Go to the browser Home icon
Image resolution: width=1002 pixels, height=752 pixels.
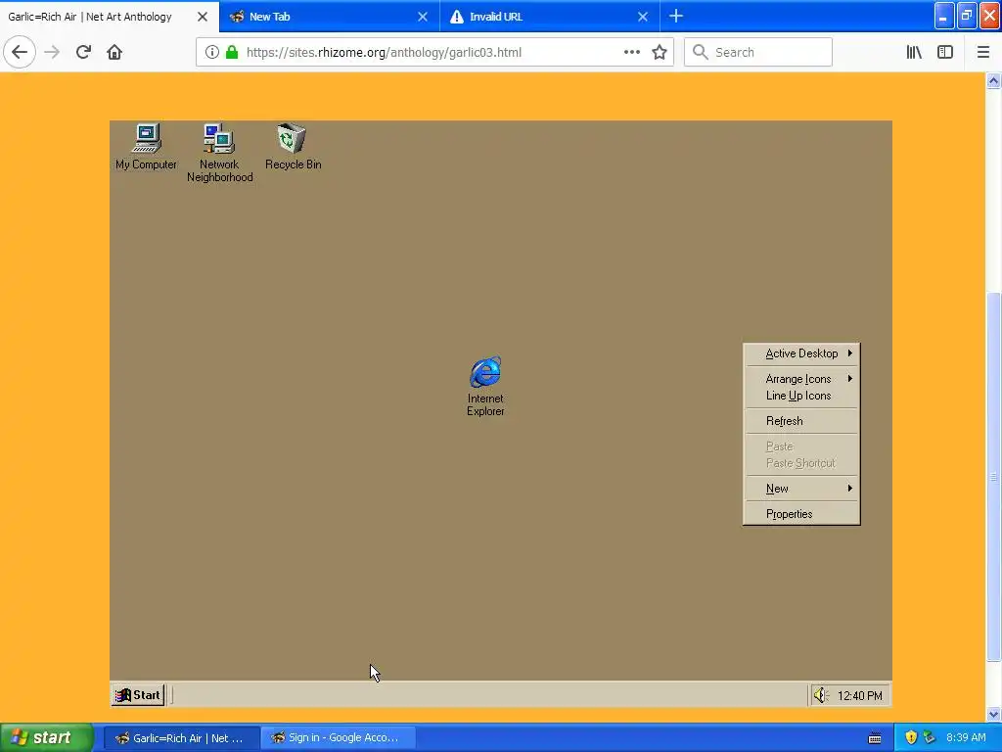tap(114, 53)
